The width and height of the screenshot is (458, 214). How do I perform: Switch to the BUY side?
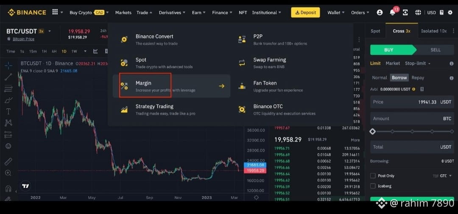(393, 50)
